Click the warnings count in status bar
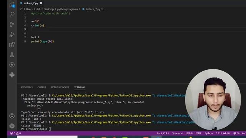This screenshot has height=138, width=246. pos(18,133)
